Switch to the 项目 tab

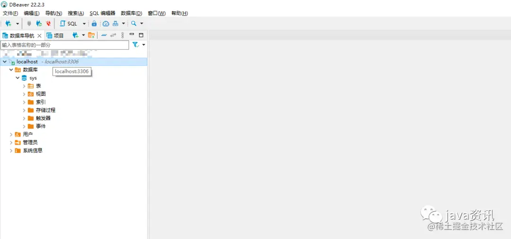click(x=55, y=35)
